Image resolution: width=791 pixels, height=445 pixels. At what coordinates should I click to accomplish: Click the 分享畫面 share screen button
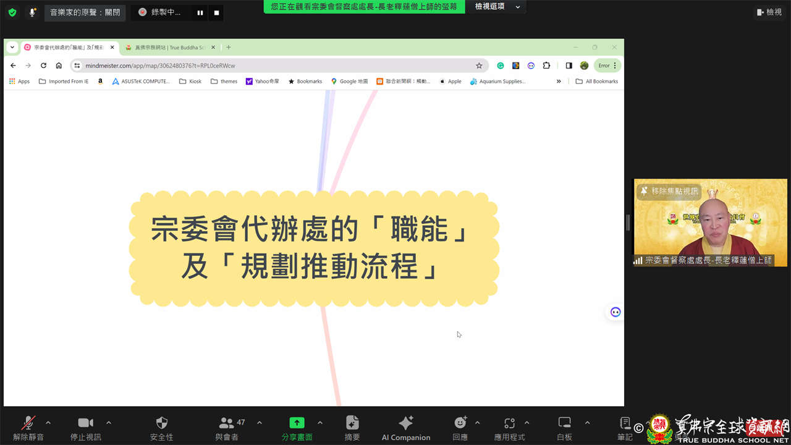(297, 423)
